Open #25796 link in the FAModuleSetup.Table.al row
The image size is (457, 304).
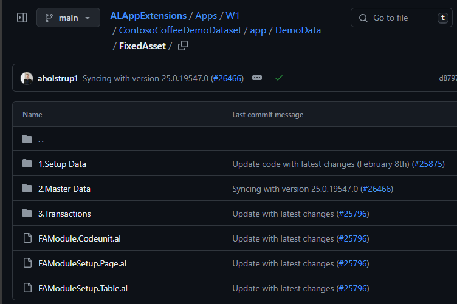pyautogui.click(x=352, y=289)
